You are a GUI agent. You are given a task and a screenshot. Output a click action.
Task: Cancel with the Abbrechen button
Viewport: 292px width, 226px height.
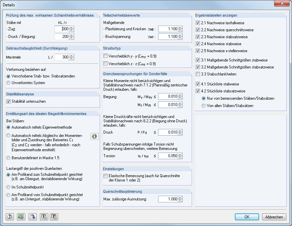coord(274,217)
